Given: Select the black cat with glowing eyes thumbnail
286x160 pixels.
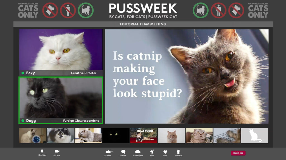Looking at the screenshot, I should tap(116, 136).
